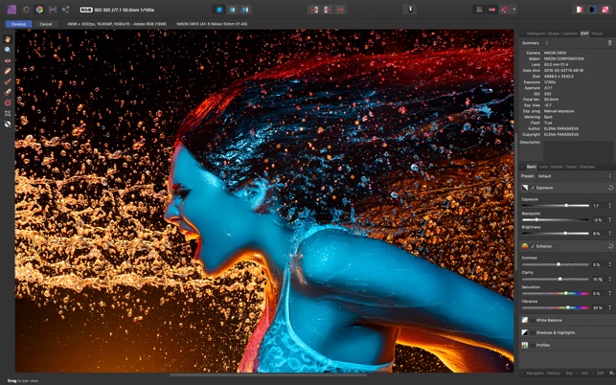Show grid icon in toolbar
This screenshot has height=385, width=616.
(x=479, y=10)
